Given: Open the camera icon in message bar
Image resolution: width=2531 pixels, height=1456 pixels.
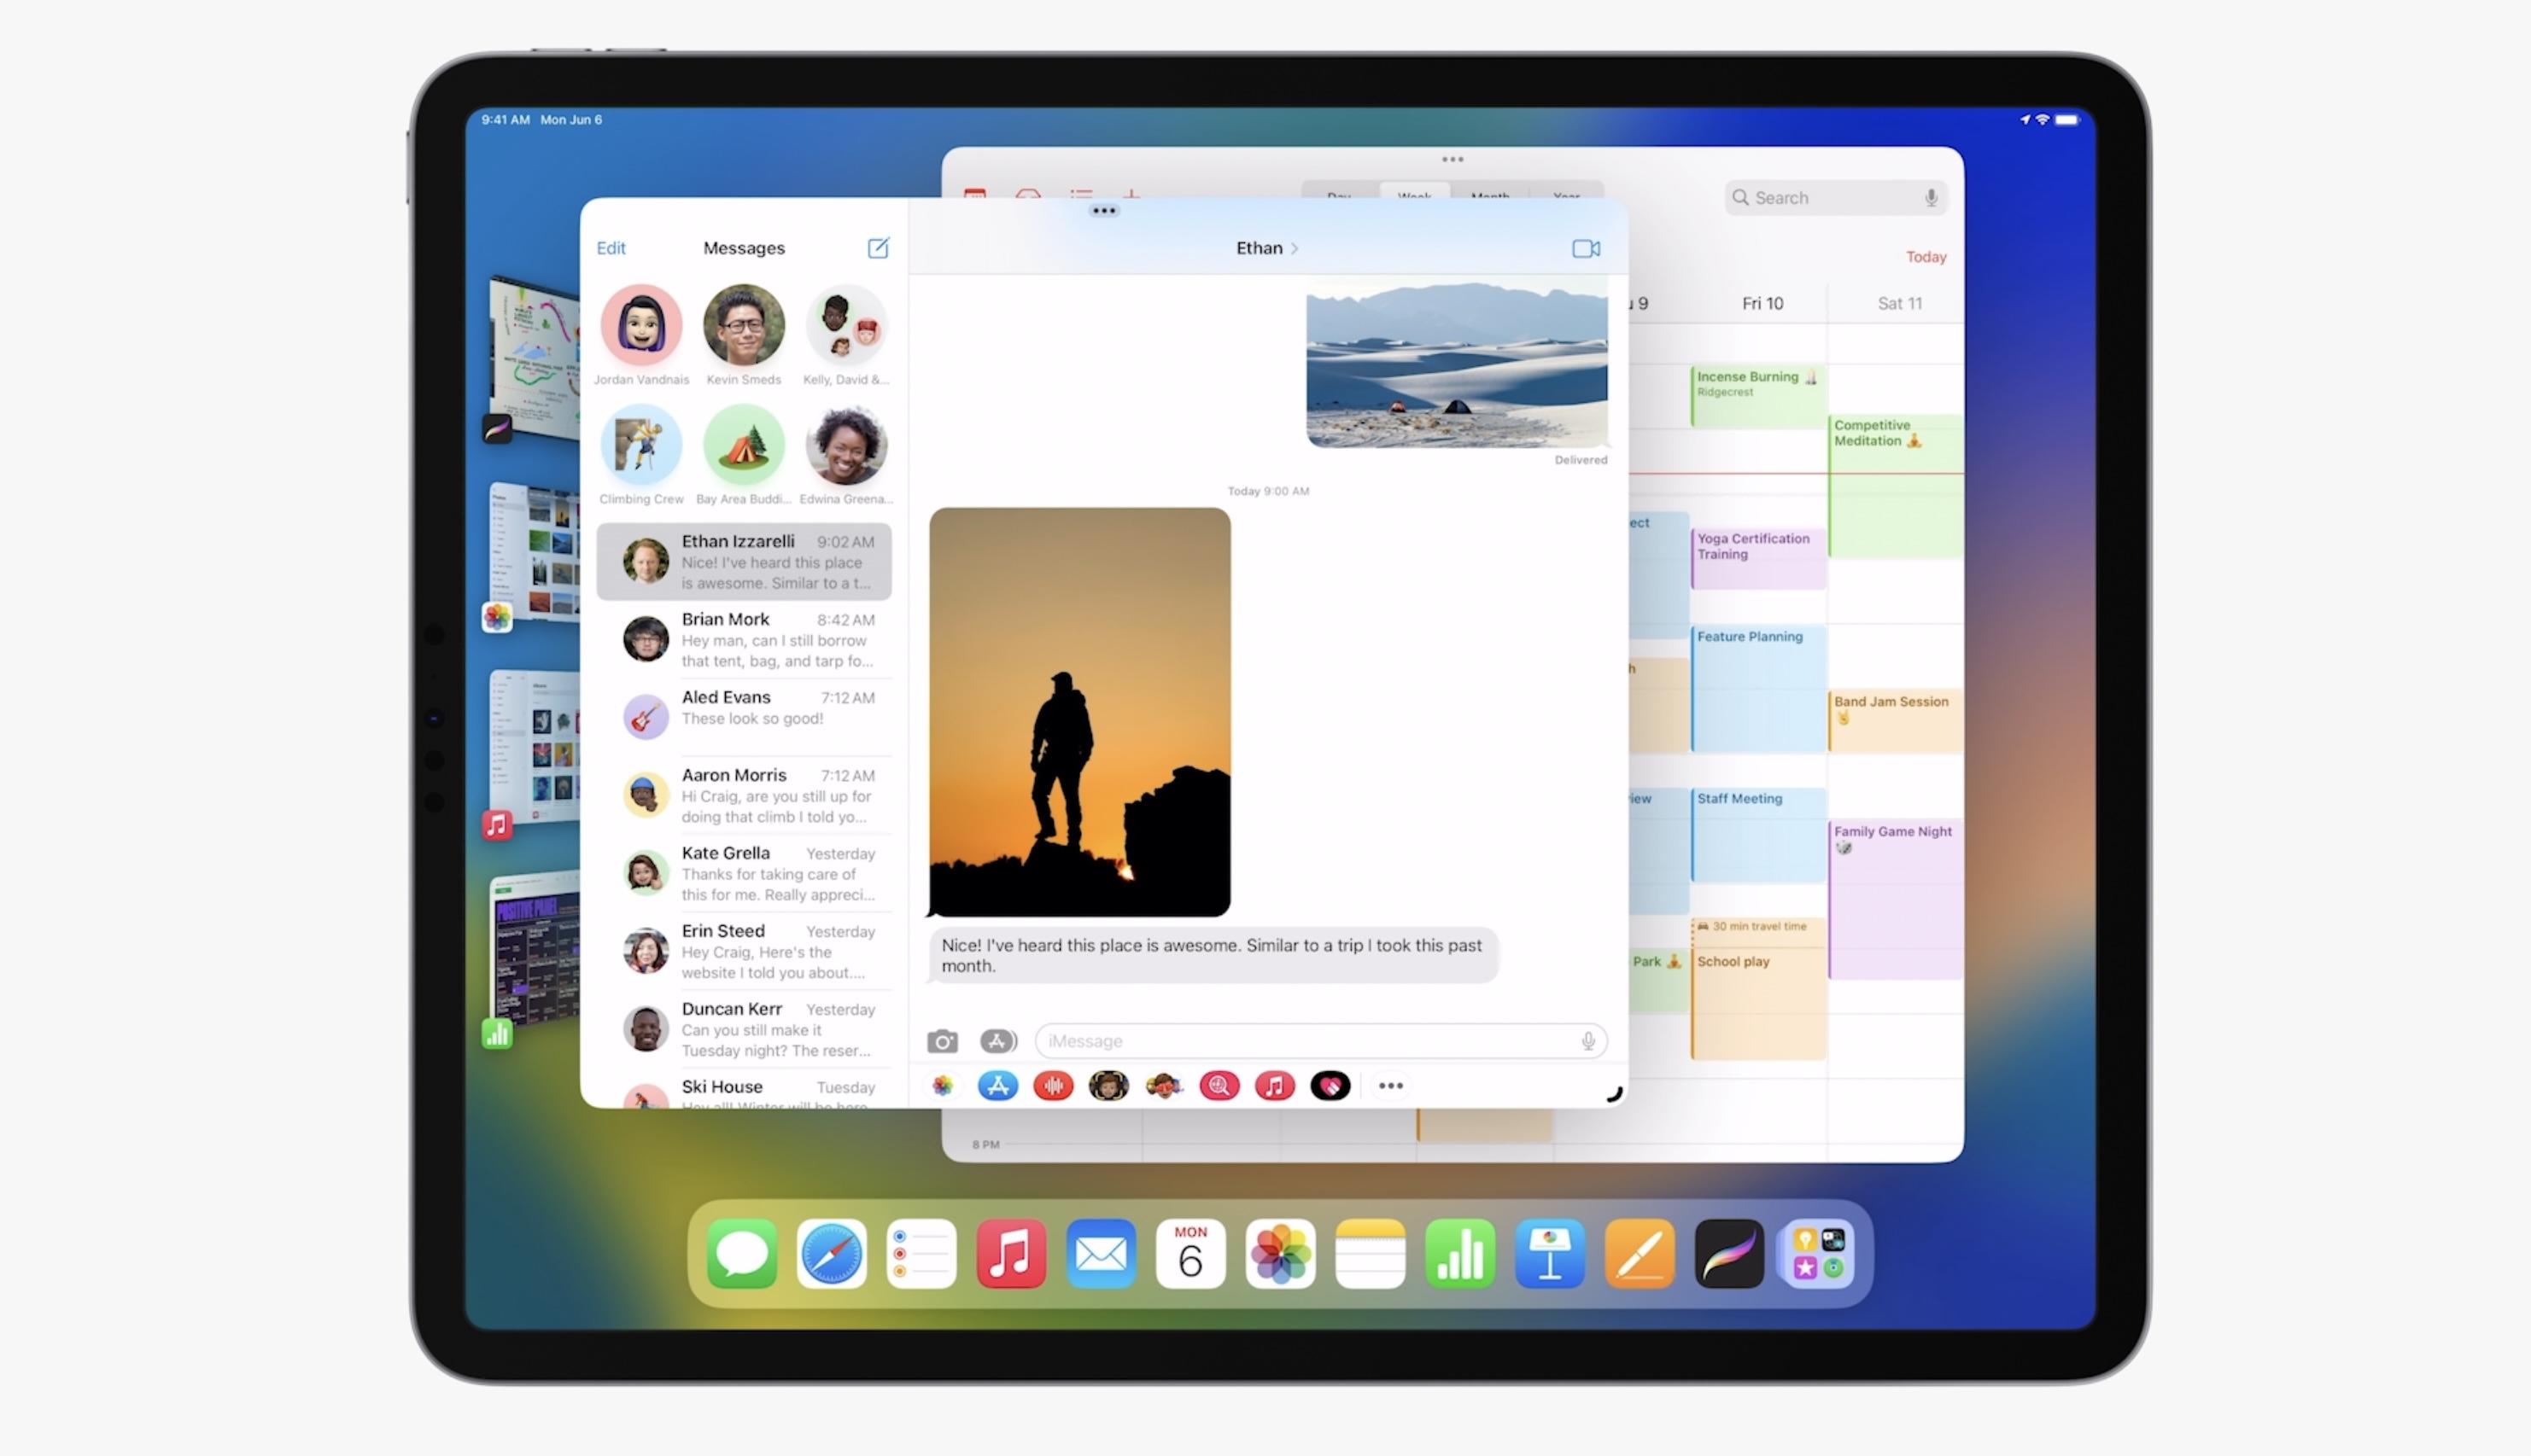Looking at the screenshot, I should [x=941, y=1041].
